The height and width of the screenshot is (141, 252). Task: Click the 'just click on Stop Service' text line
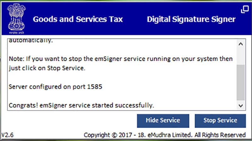pos(48,68)
